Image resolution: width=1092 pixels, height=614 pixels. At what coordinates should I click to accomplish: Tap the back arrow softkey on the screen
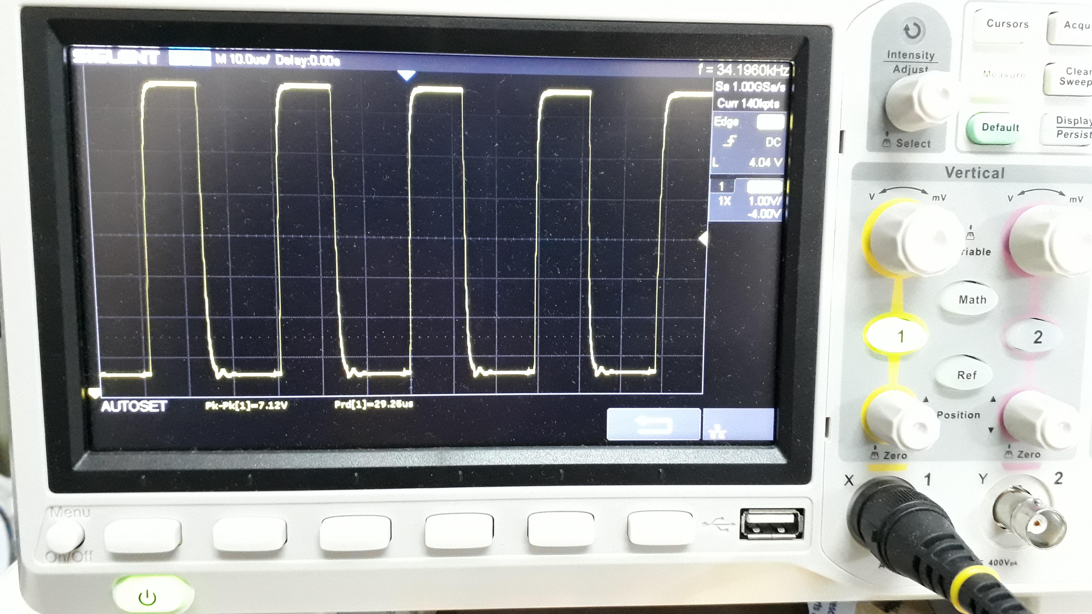[x=653, y=425]
